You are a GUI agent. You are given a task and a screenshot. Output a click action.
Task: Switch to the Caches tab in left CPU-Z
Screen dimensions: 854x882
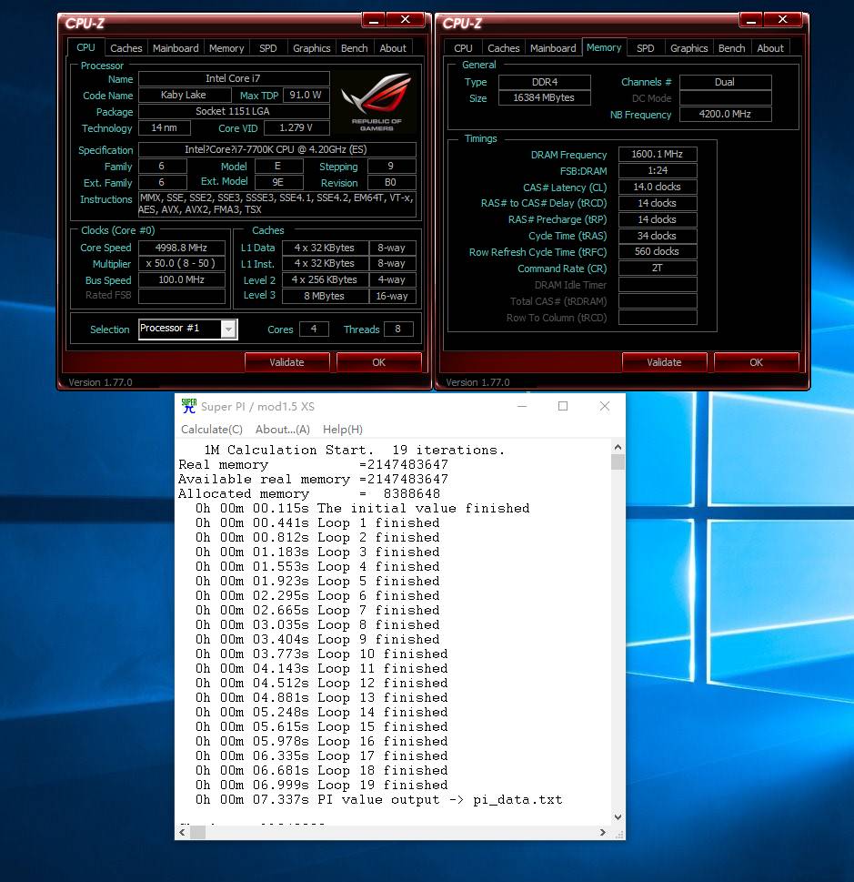(x=126, y=47)
